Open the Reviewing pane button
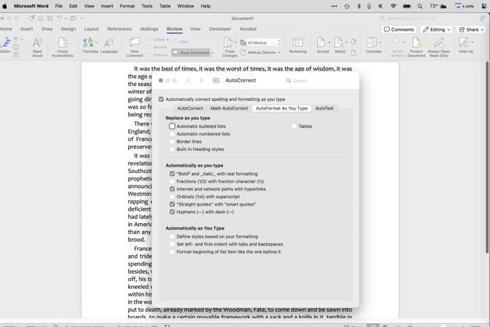The height and width of the screenshot is (327, 490). (x=297, y=45)
